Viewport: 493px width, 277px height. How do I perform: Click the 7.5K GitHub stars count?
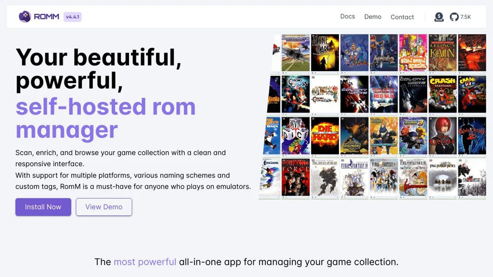[x=466, y=17]
